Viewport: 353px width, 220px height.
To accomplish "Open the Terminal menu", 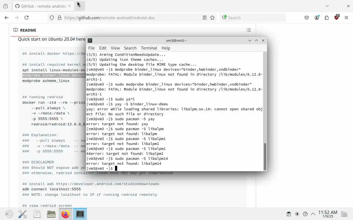I will (x=149, y=48).
